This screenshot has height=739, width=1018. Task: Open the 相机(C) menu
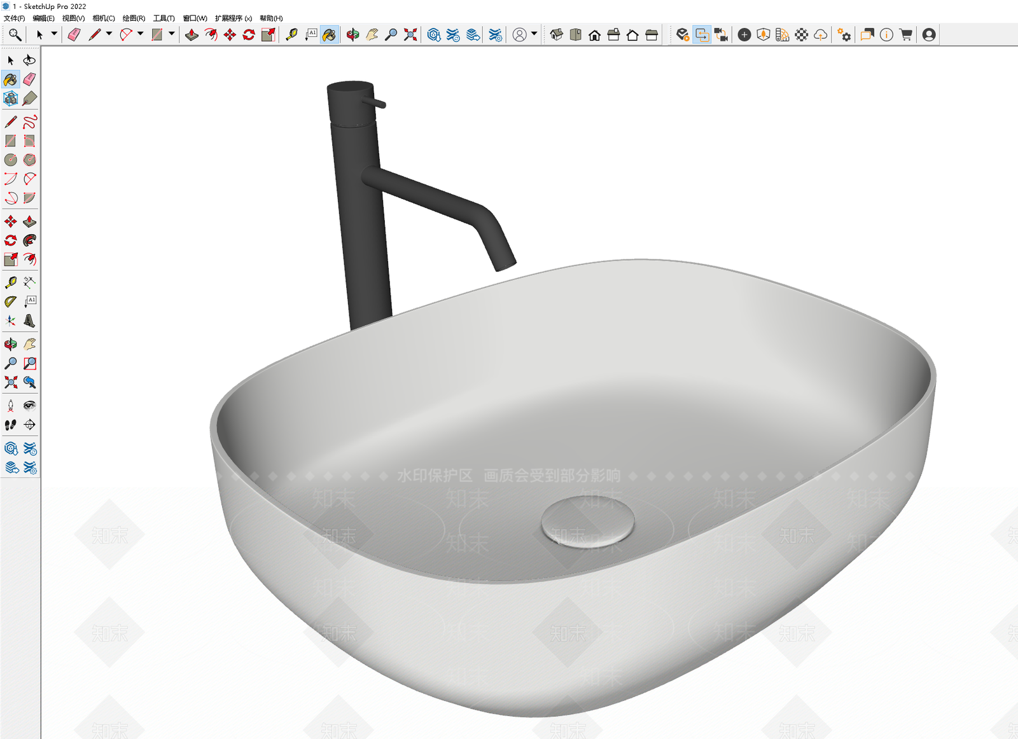(104, 18)
